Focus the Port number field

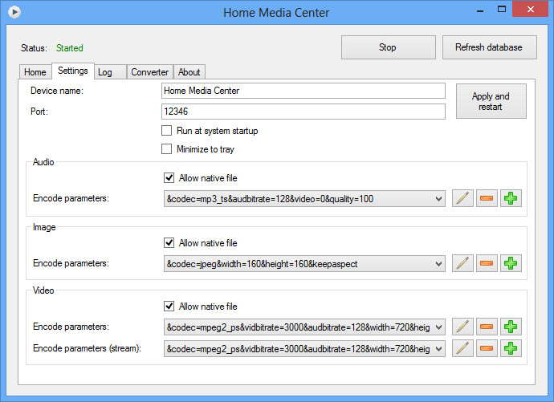303,112
